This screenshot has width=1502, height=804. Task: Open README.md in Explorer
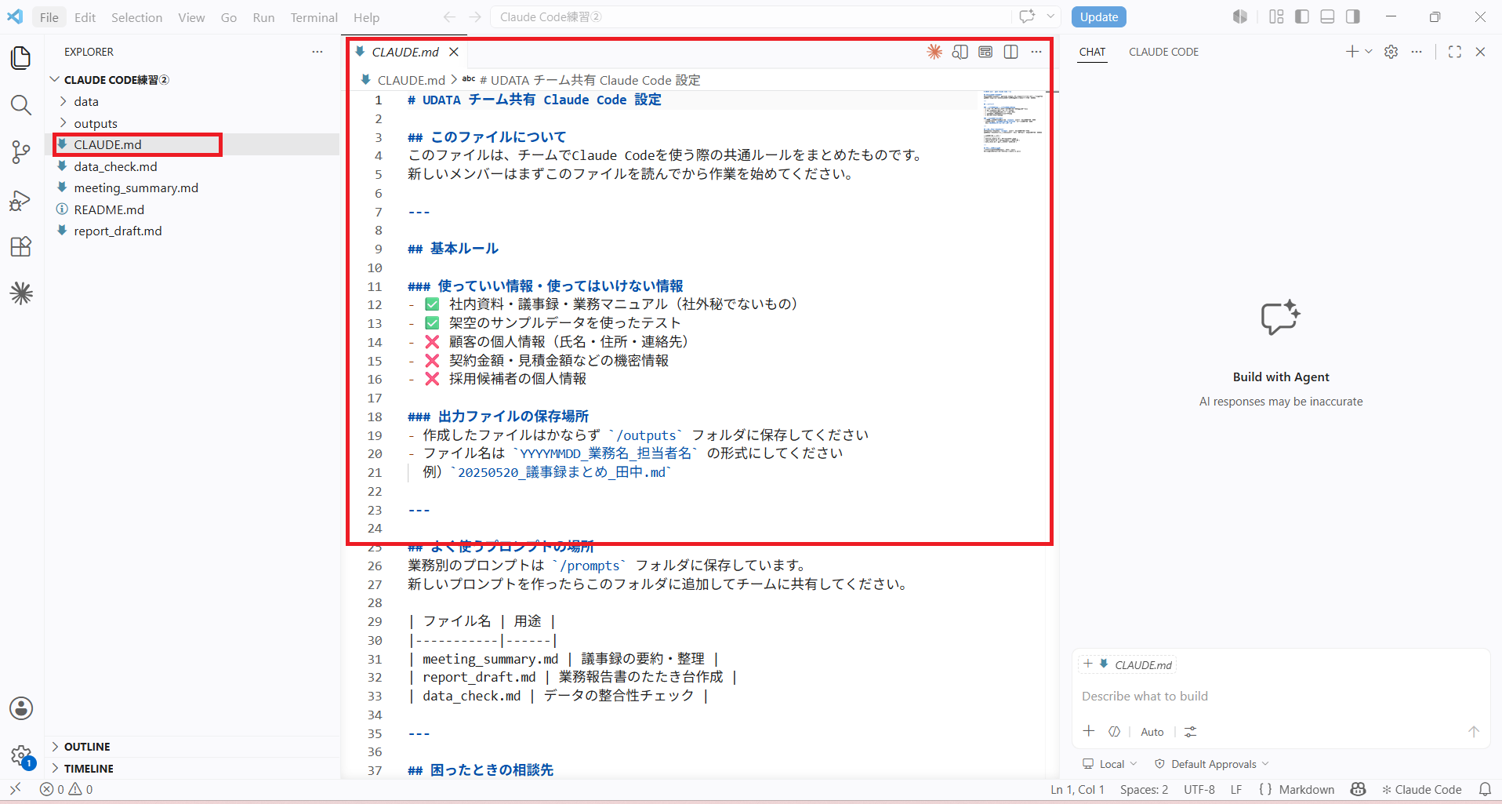192,209
